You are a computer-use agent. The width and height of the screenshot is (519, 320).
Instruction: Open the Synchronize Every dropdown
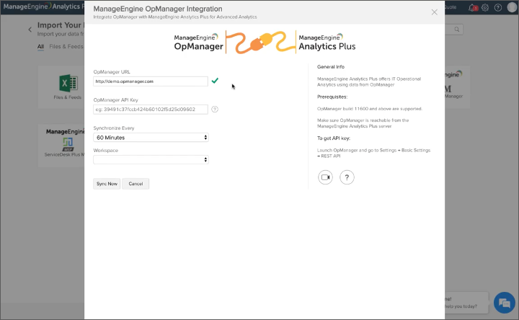(x=151, y=138)
